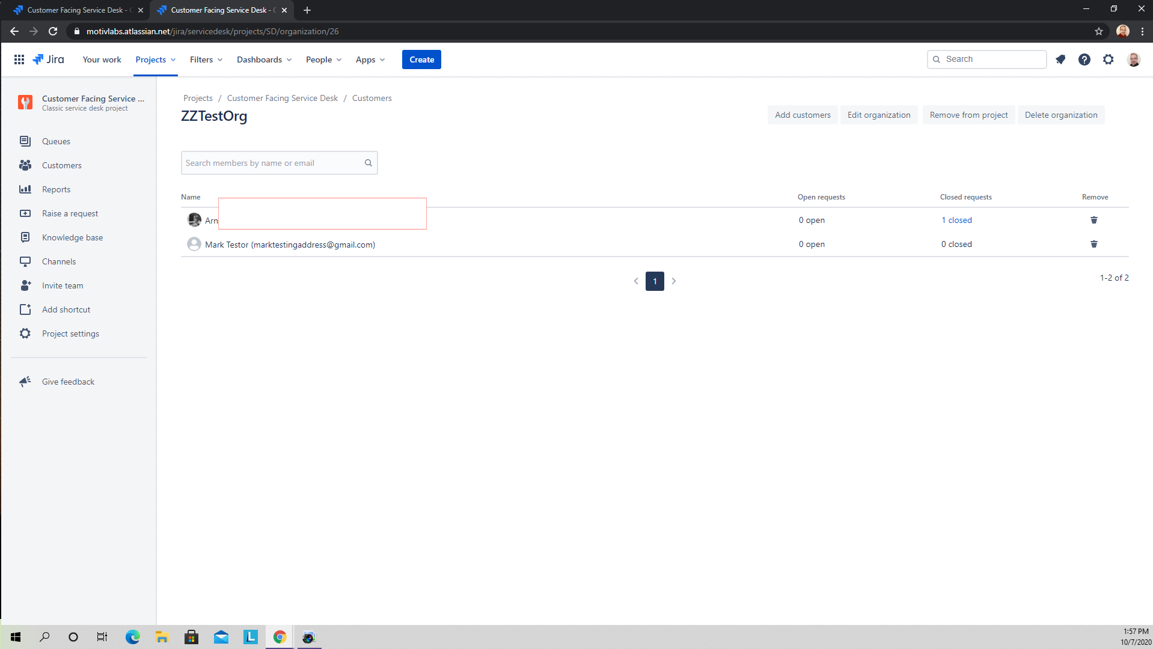Image resolution: width=1153 pixels, height=649 pixels.
Task: Expand the Projects dropdown menu
Action: 156,59
